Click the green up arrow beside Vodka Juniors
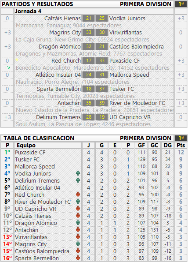This screenshot has height=262, width=188. tap(78, 173)
